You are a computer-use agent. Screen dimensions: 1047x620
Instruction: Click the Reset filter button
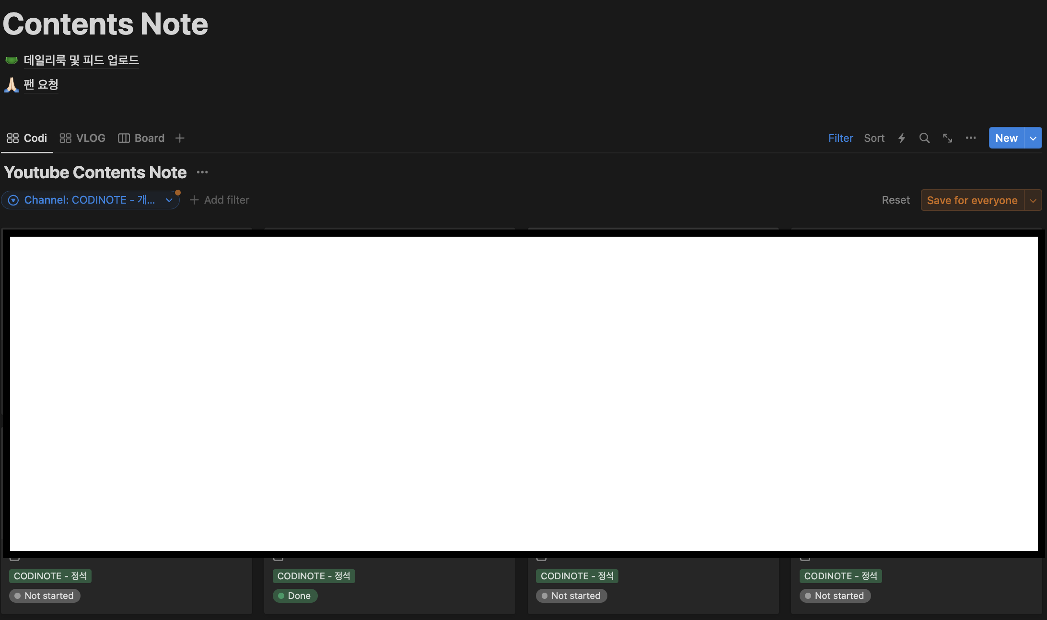pos(896,200)
